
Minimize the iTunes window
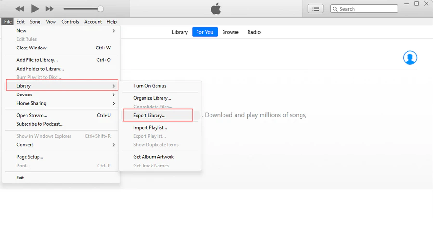pos(407,4)
